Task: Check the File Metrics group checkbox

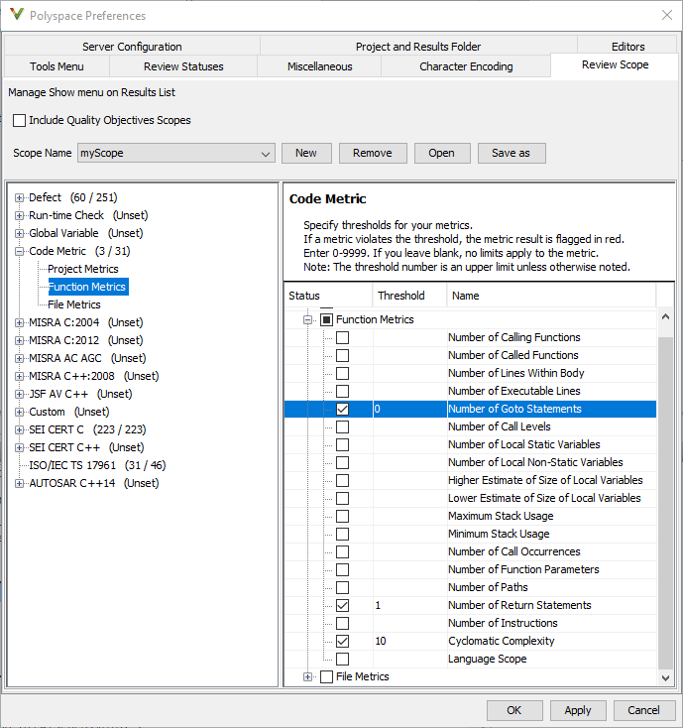Action: tap(327, 677)
